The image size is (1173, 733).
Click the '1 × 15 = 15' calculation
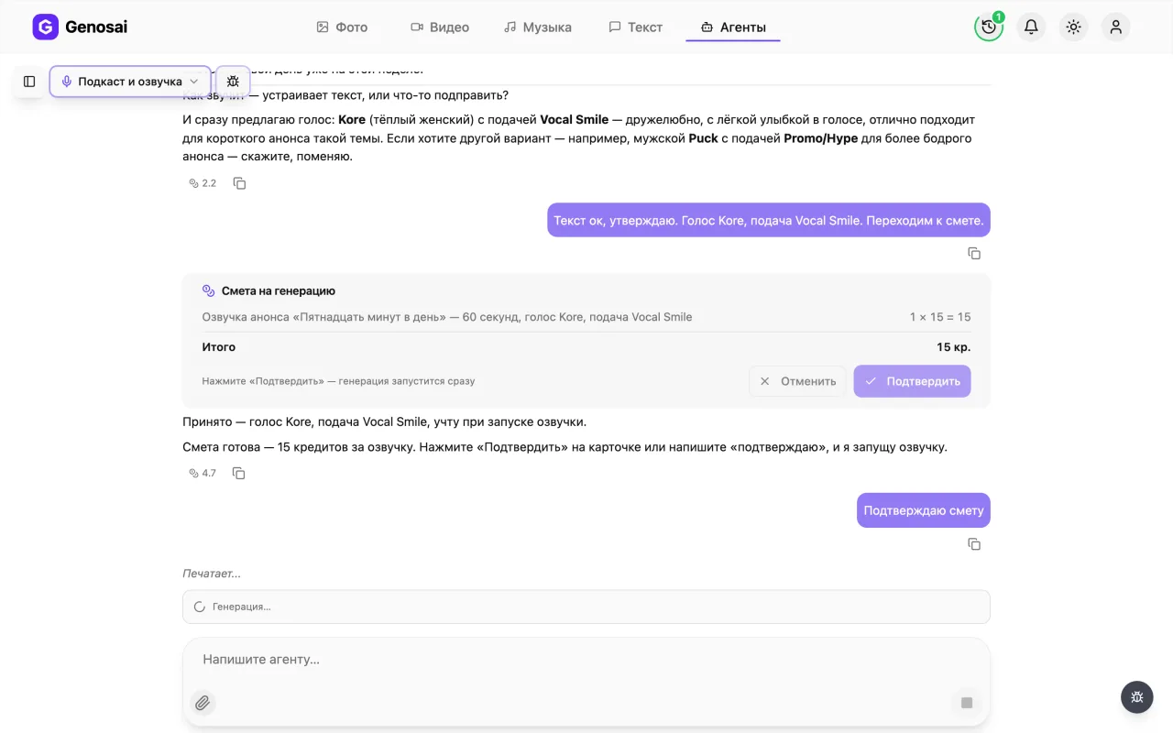tap(940, 317)
